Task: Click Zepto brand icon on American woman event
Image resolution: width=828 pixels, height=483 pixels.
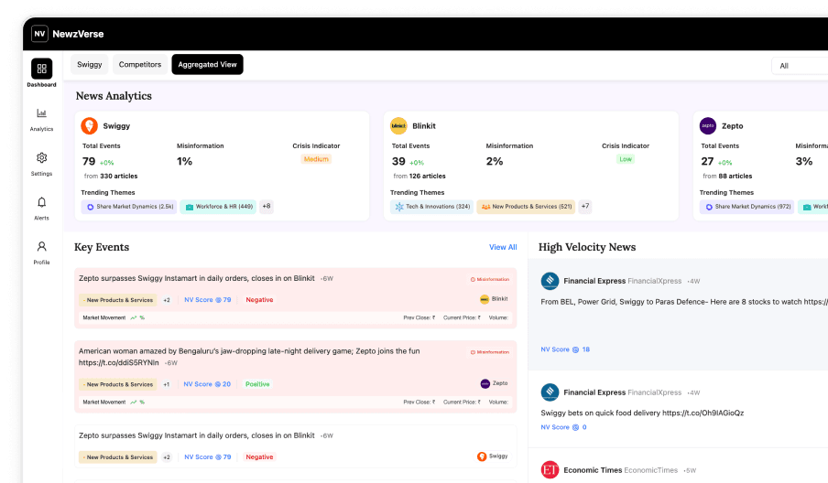Action: tap(485, 384)
